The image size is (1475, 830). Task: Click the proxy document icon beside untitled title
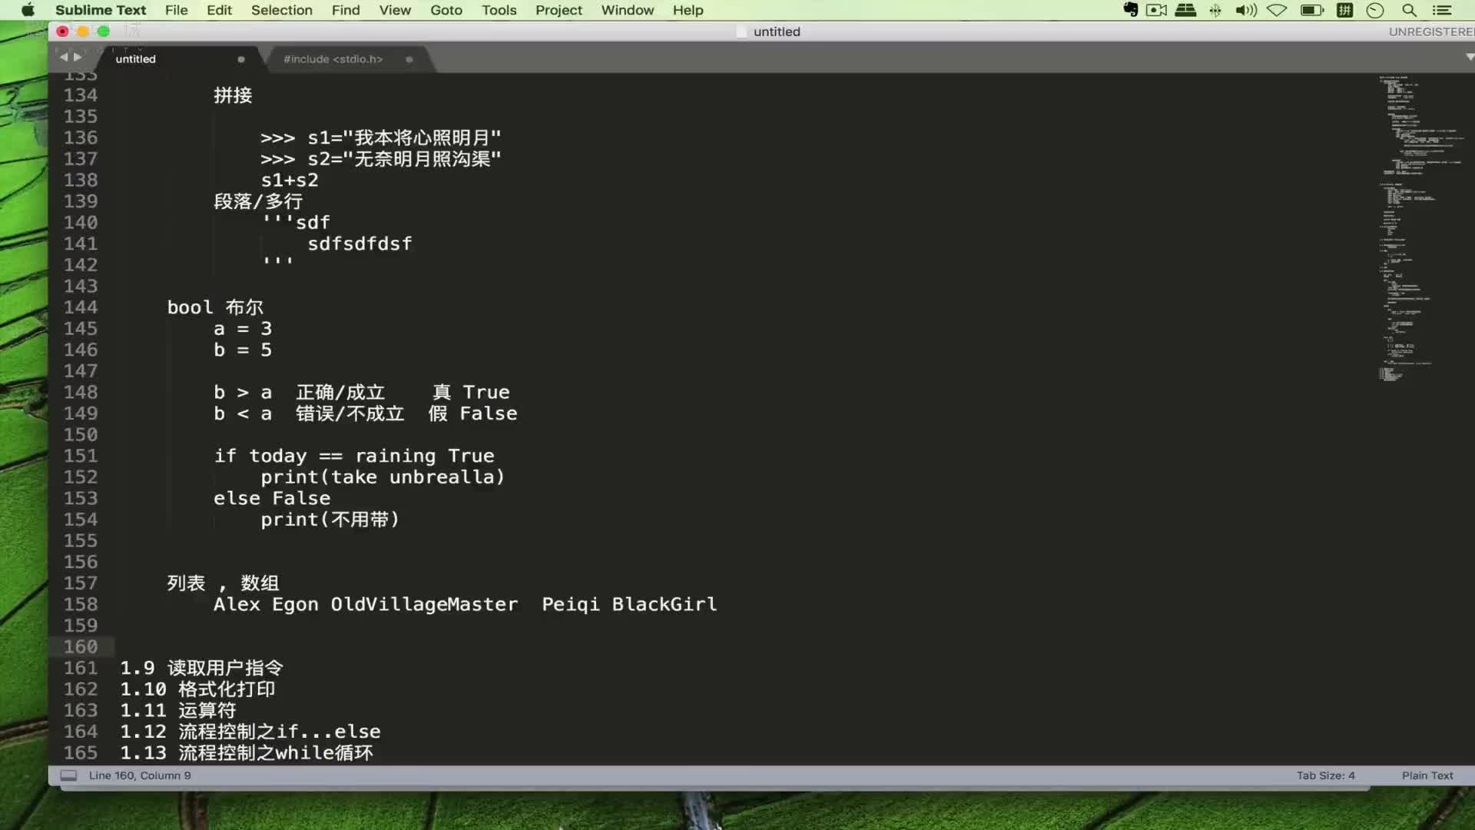tap(741, 32)
